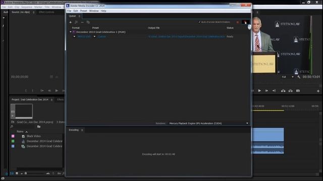Toggle Auto-Encode Watch Folders checkbox

(x=199, y=22)
